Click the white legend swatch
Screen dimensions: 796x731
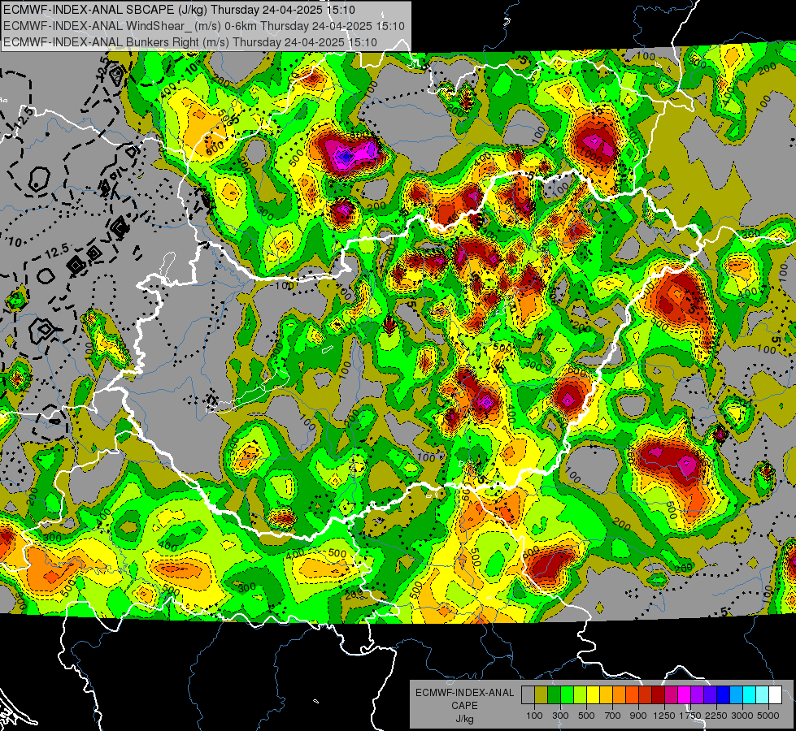point(775,695)
